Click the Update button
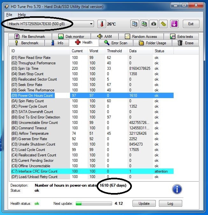The height and width of the screenshot is (215, 208). point(144,203)
